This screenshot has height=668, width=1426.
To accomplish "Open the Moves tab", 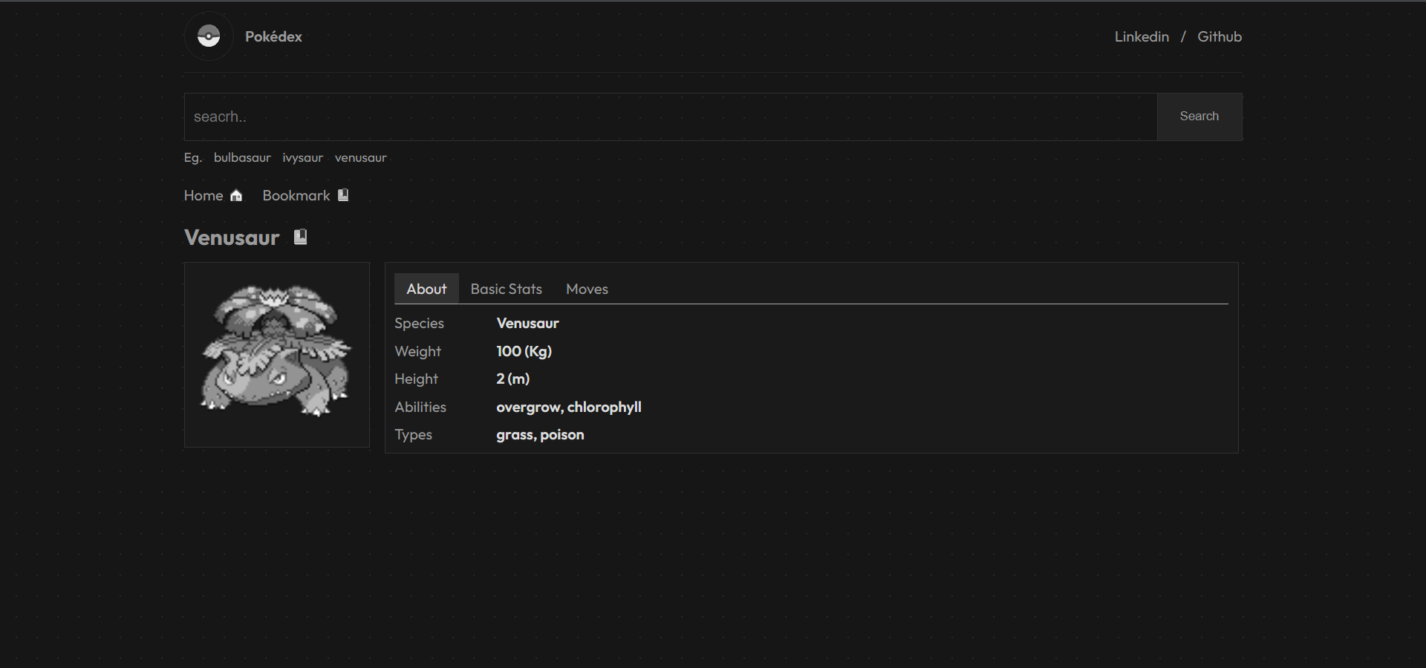I will click(587, 289).
